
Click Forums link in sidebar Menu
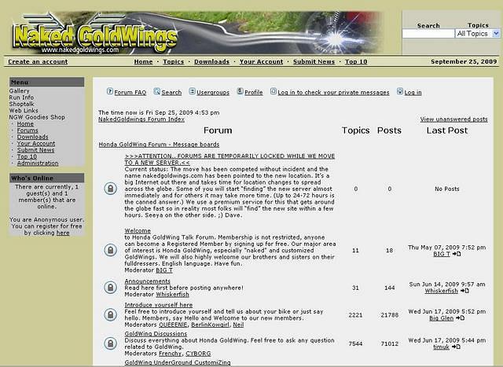pyautogui.click(x=28, y=130)
